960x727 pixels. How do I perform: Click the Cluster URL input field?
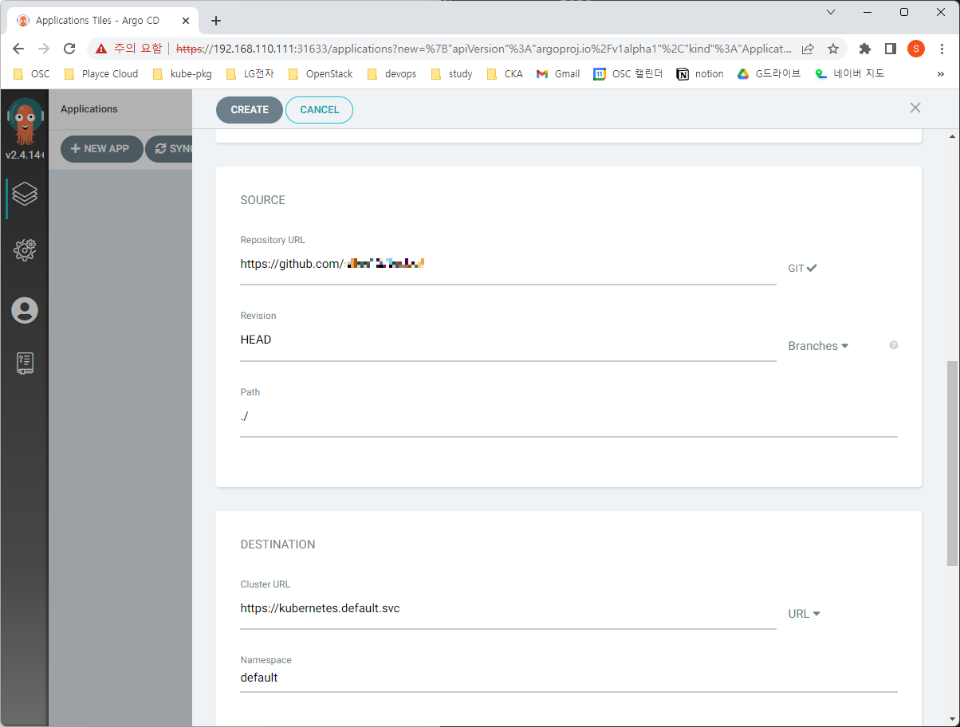pos(508,609)
